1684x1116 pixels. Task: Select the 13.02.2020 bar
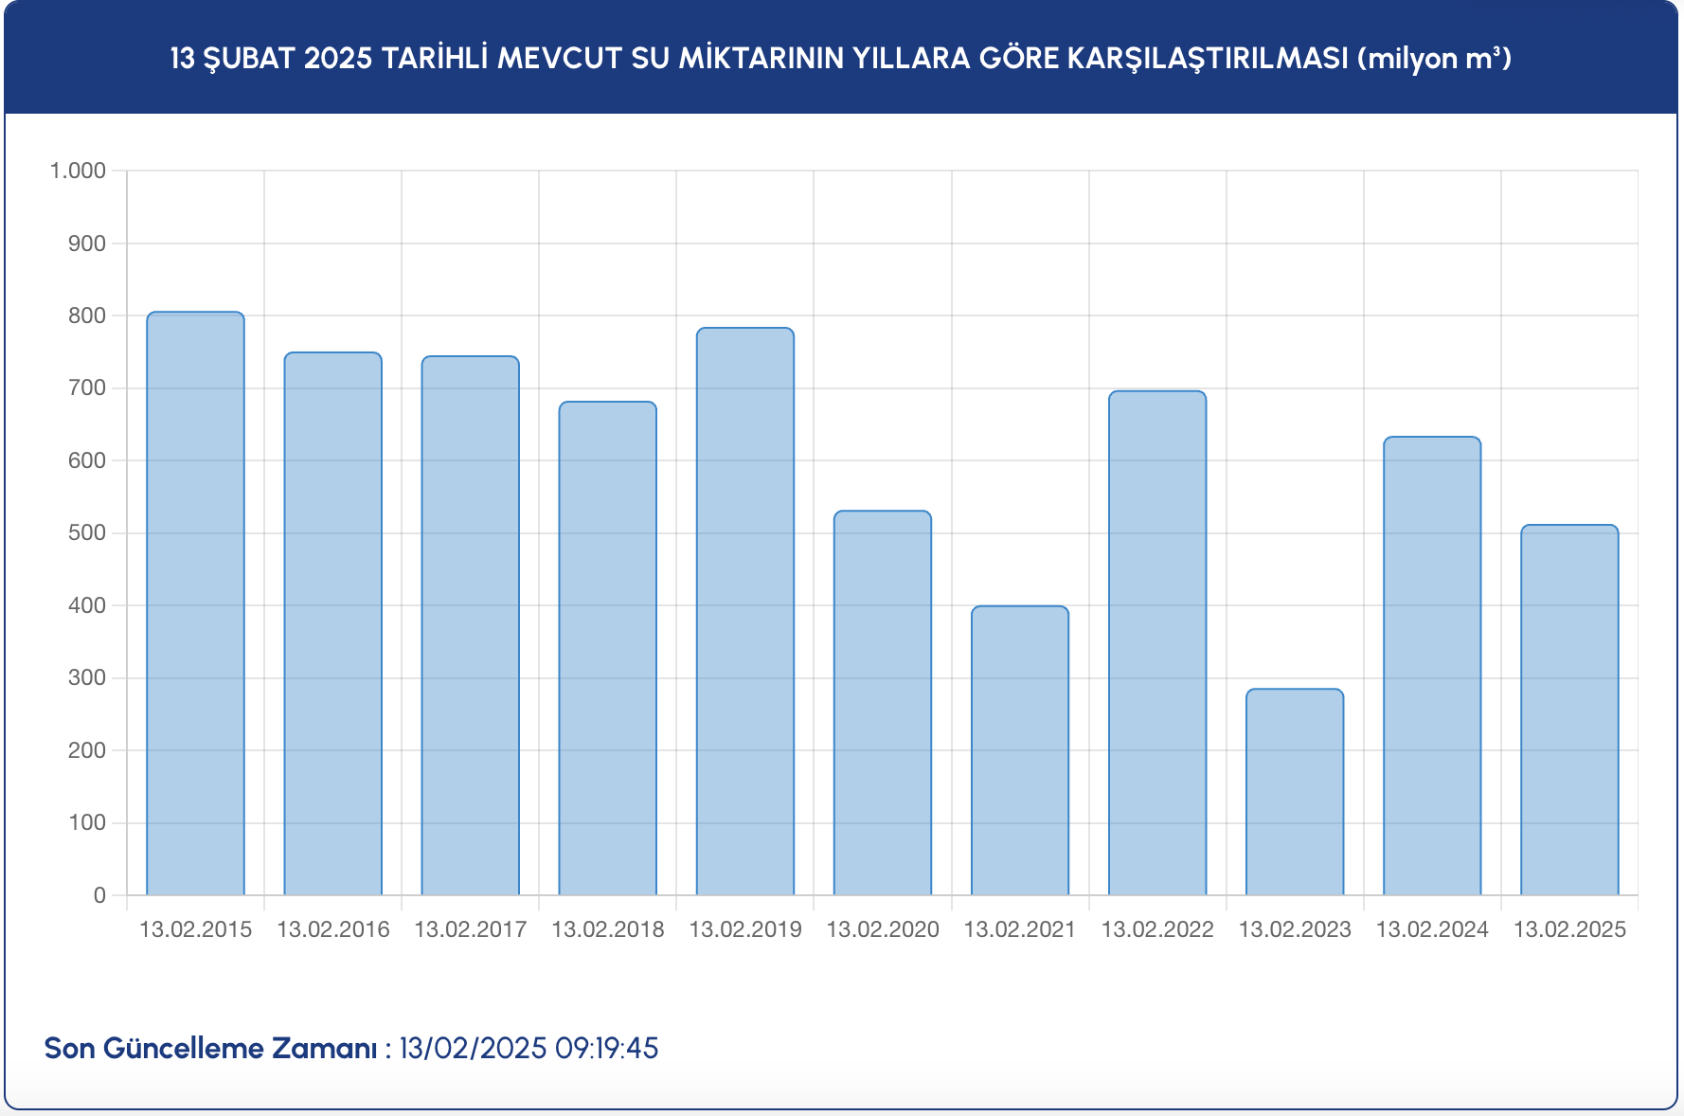click(882, 703)
